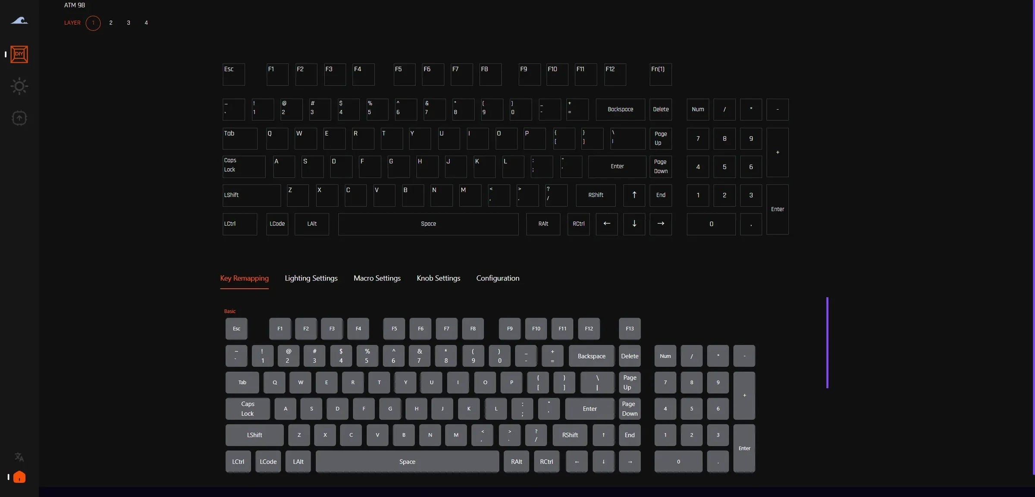Select the Fn(1) key on the upper keyboard
Viewport: 1035px width, 497px height.
tap(661, 74)
